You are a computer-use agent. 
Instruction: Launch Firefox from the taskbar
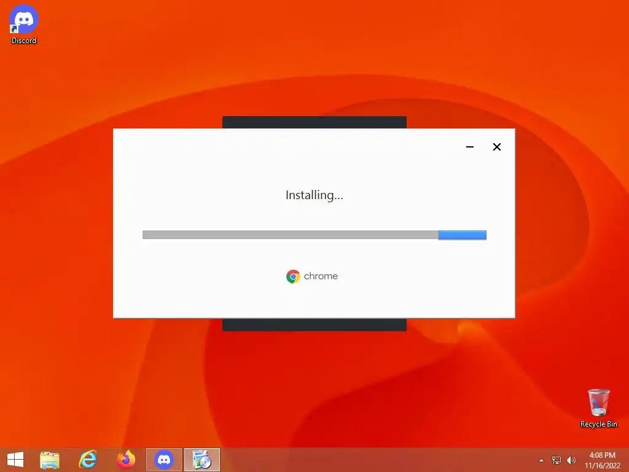126,460
